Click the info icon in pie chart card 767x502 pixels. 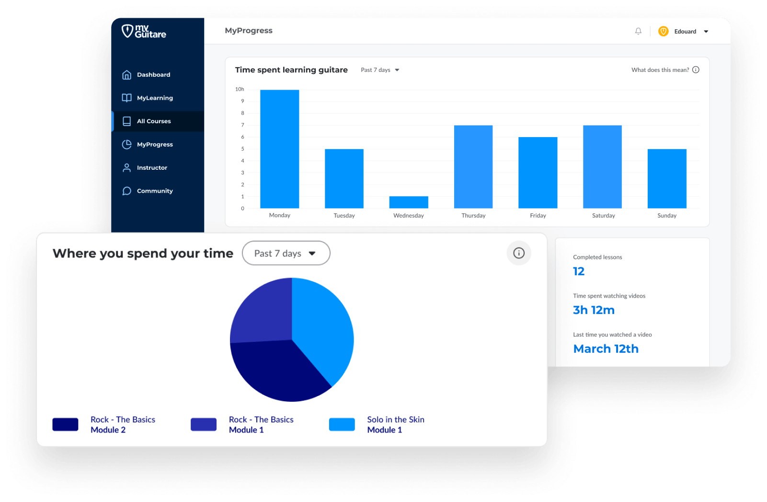519,253
